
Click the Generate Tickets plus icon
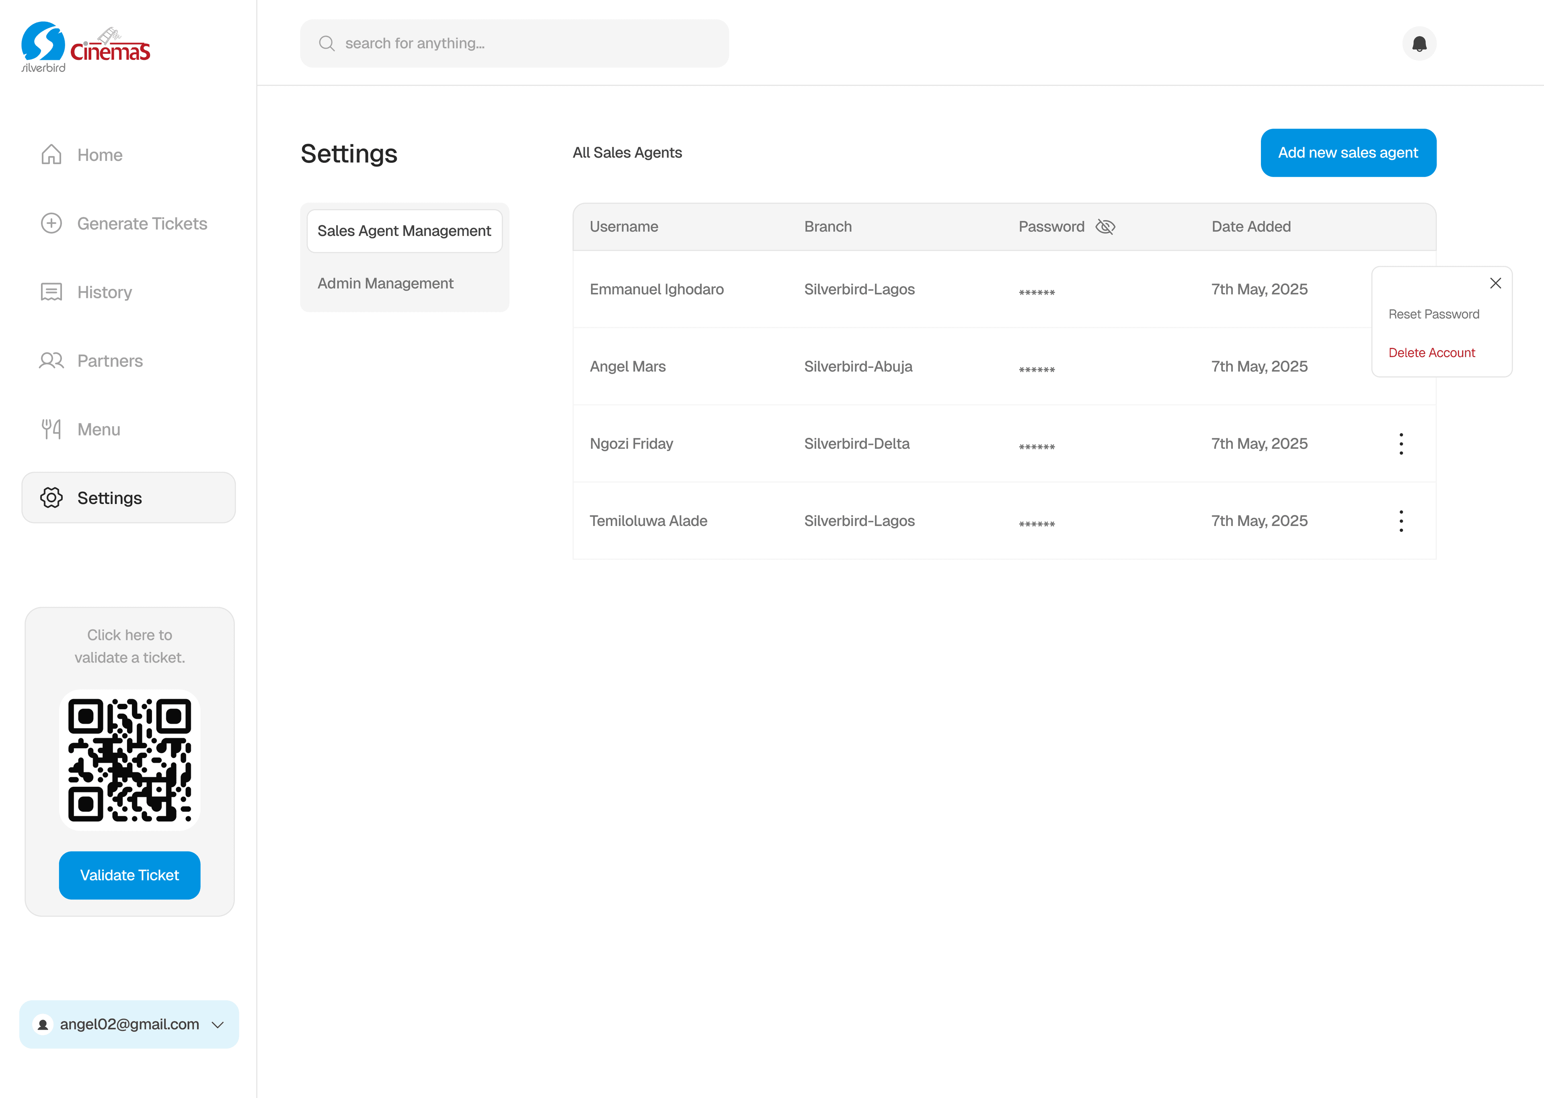(51, 223)
